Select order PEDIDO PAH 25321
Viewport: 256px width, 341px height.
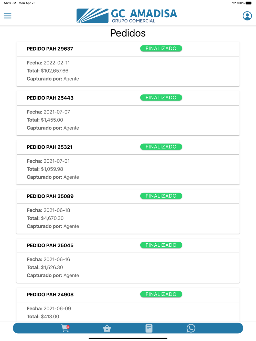[x=50, y=147]
